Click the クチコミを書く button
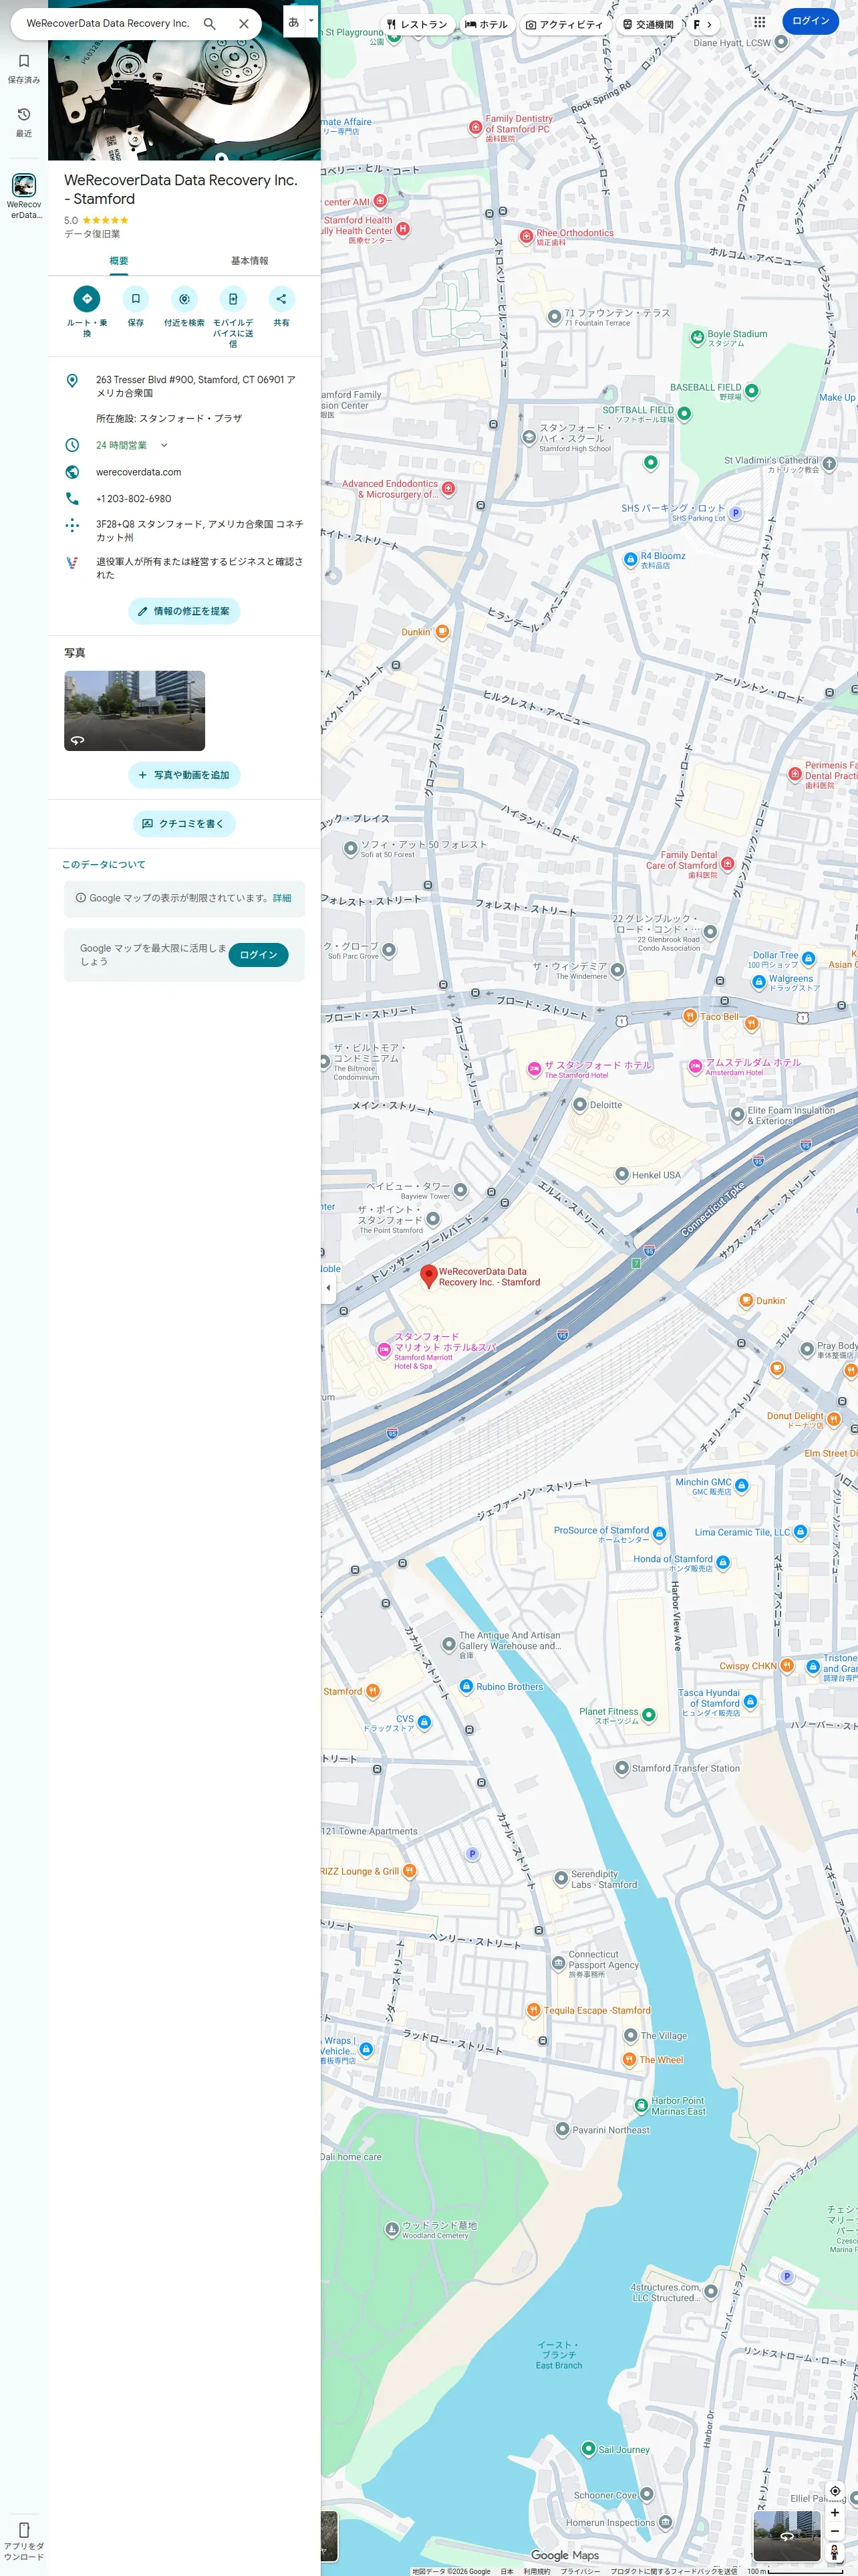858x2576 pixels. 184,823
